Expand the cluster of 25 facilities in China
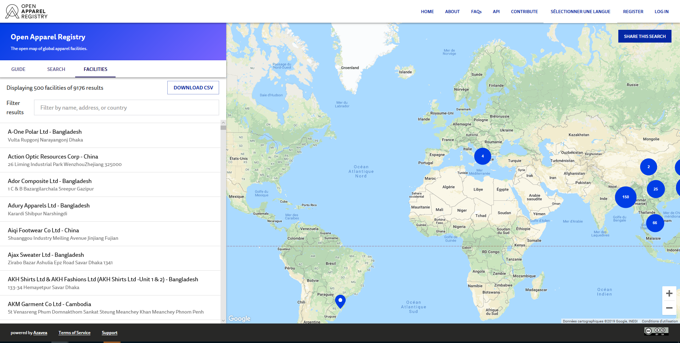 [655, 189]
